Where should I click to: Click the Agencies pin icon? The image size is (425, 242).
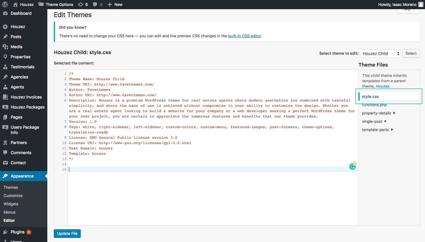(x=5, y=77)
